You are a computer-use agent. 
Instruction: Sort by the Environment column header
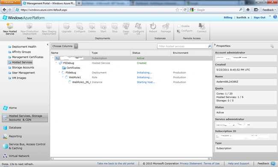(191, 53)
